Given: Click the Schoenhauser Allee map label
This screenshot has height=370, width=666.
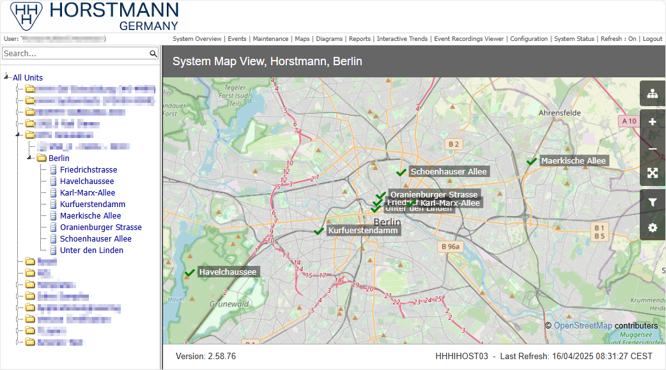Looking at the screenshot, I should (x=449, y=172).
